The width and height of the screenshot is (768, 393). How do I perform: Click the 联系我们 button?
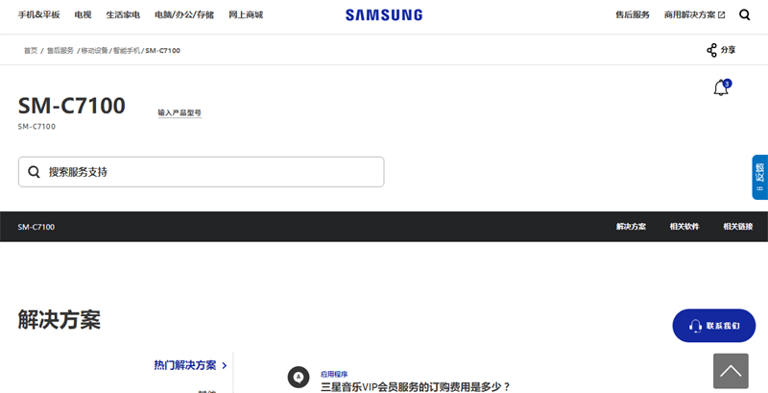click(714, 326)
